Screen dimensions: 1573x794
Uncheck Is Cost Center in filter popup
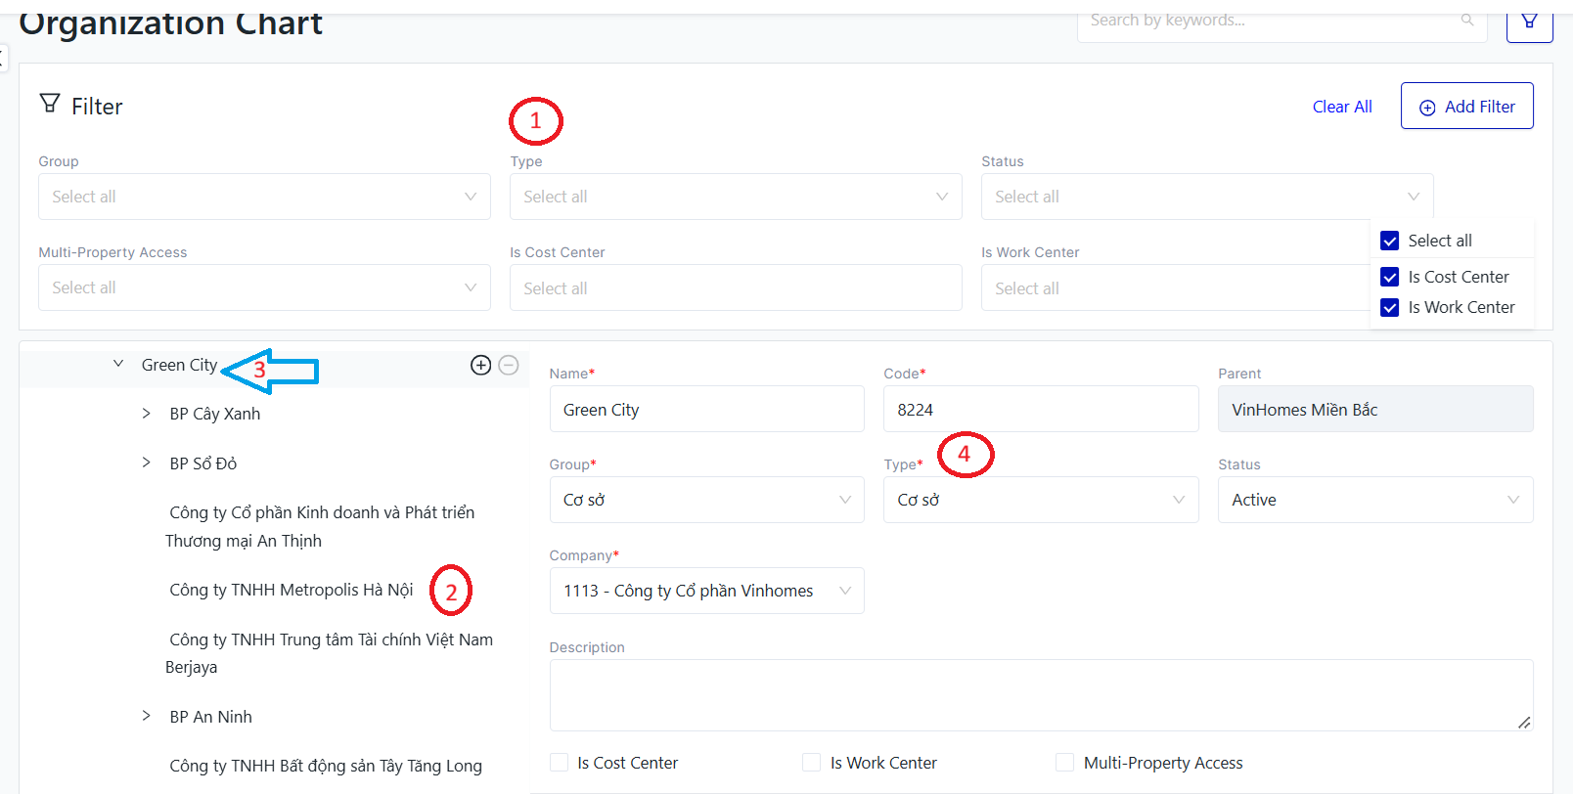pyautogui.click(x=1389, y=277)
